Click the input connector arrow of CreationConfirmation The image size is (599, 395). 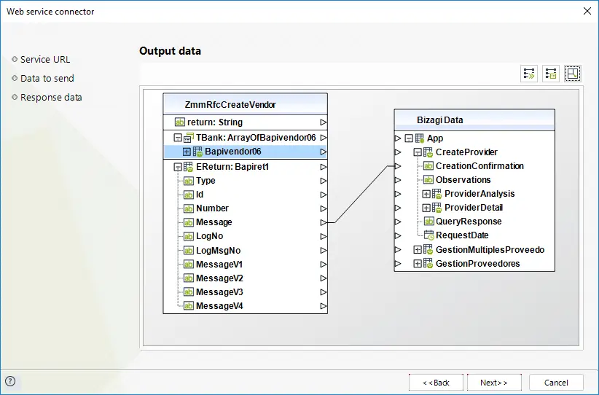[x=398, y=165]
